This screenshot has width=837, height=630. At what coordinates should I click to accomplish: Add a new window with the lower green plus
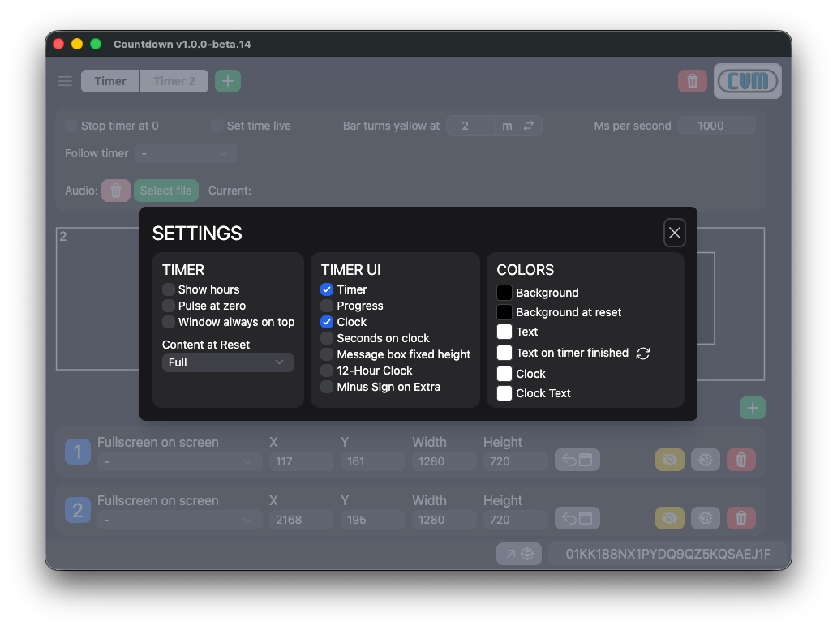pos(753,408)
